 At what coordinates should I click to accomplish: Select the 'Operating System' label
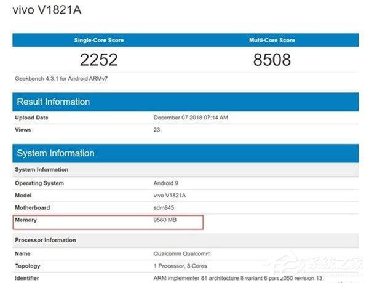tap(39, 183)
